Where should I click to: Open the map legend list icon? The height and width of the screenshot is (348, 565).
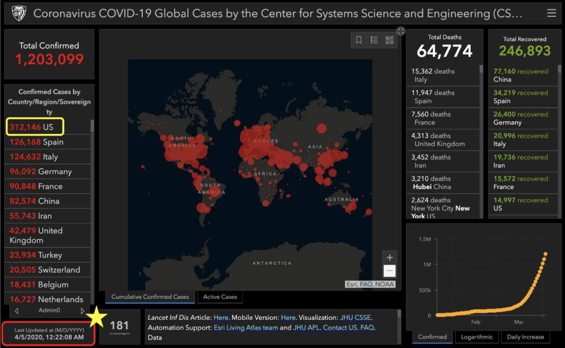[x=374, y=40]
